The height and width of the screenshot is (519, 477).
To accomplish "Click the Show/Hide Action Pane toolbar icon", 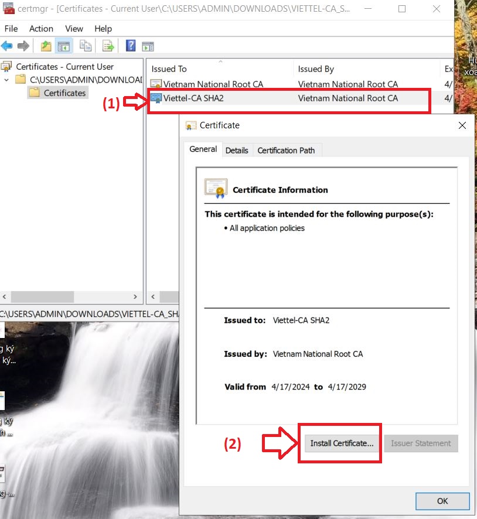I will click(147, 46).
